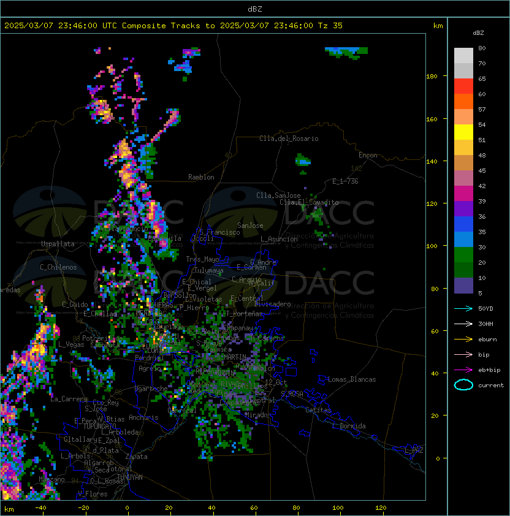This screenshot has width=510, height=516.
Task: Select the dark orange 57-60 dBZ swatch
Action: pos(463,102)
